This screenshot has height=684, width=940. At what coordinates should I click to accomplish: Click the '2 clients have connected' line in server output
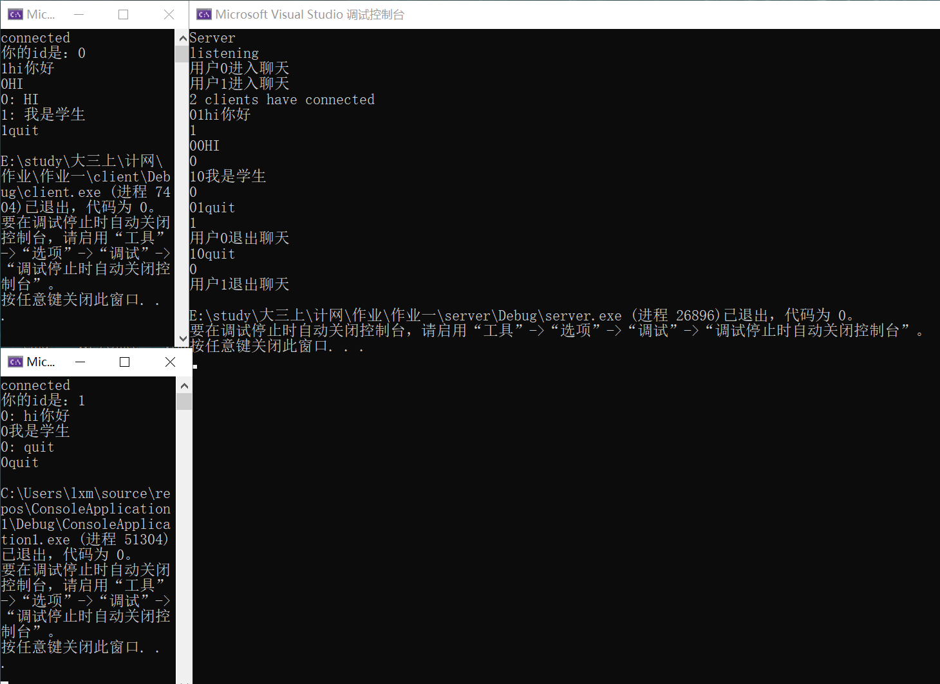click(x=282, y=100)
